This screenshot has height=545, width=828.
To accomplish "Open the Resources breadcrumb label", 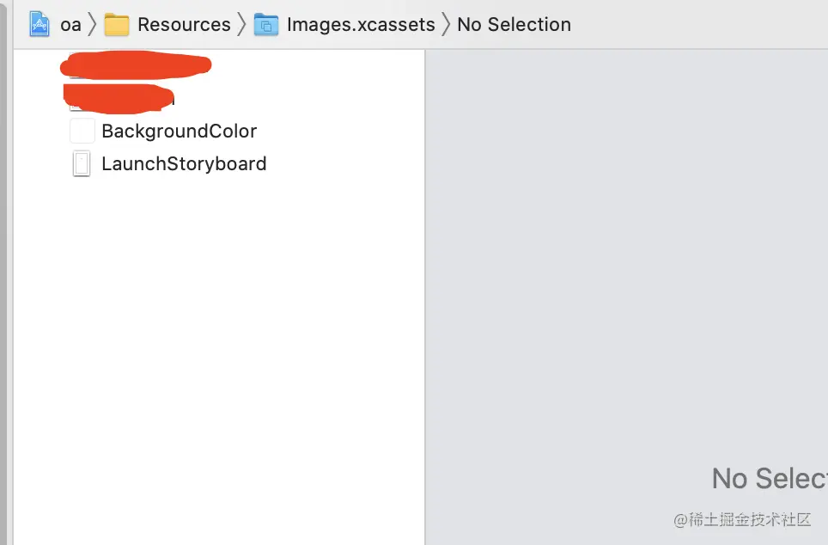I will (x=184, y=24).
